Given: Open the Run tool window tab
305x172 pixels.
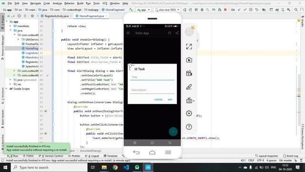Looking at the screenshot, I should pyautogui.click(x=13, y=156).
